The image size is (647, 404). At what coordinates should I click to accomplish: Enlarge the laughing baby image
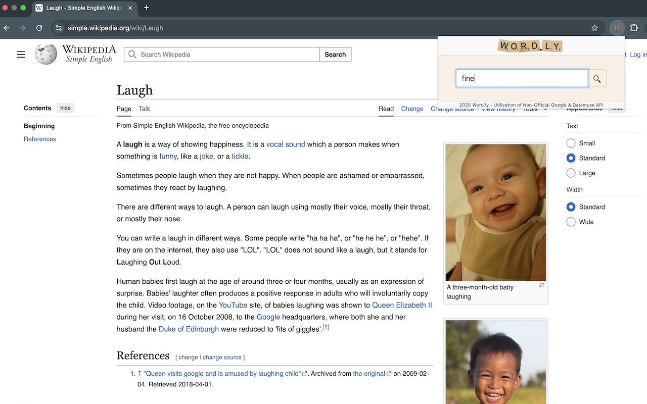tap(541, 285)
